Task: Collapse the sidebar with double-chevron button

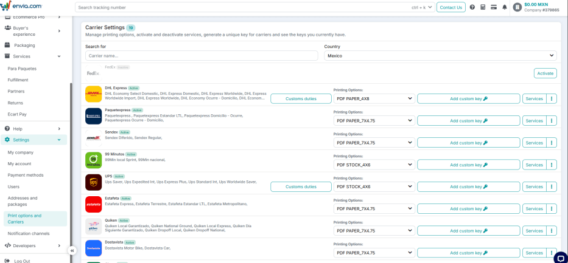Action: pos(72,250)
